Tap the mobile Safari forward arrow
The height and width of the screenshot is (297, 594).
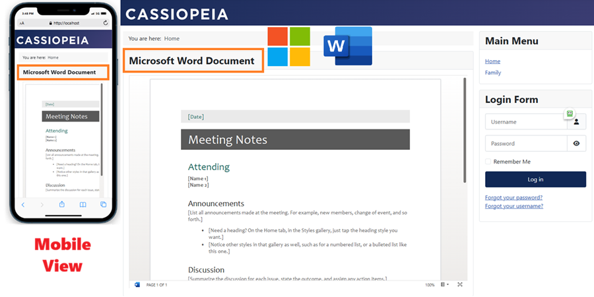click(x=42, y=205)
